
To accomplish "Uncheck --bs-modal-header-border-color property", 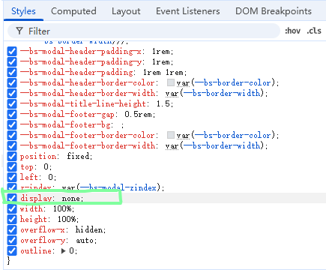I will (12, 83).
